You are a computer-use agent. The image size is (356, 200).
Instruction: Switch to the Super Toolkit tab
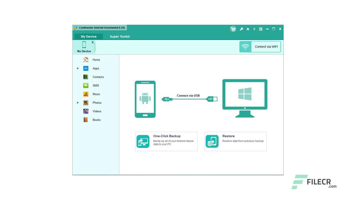[x=120, y=37]
